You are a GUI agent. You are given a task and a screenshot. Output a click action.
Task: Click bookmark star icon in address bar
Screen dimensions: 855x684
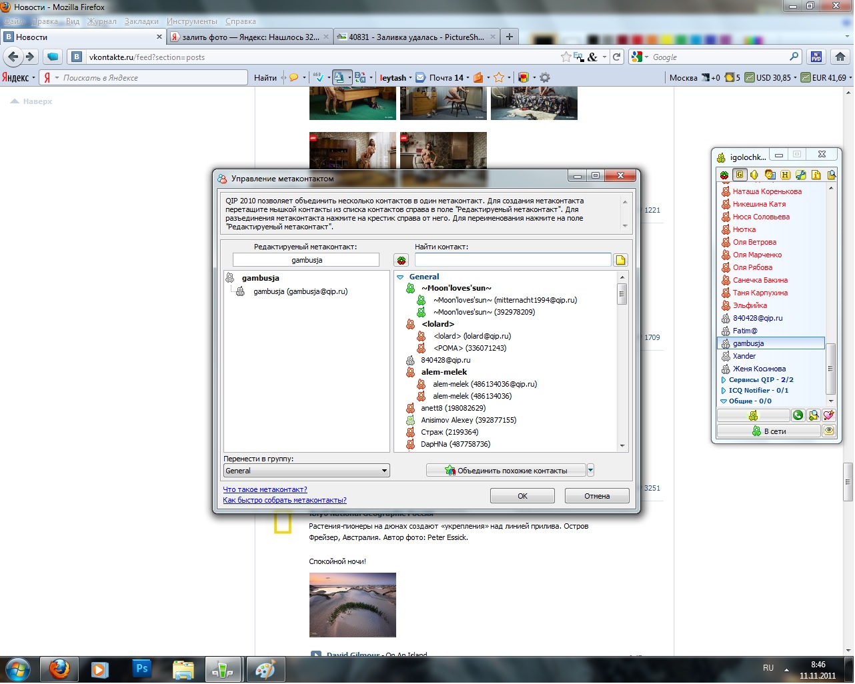click(x=566, y=57)
